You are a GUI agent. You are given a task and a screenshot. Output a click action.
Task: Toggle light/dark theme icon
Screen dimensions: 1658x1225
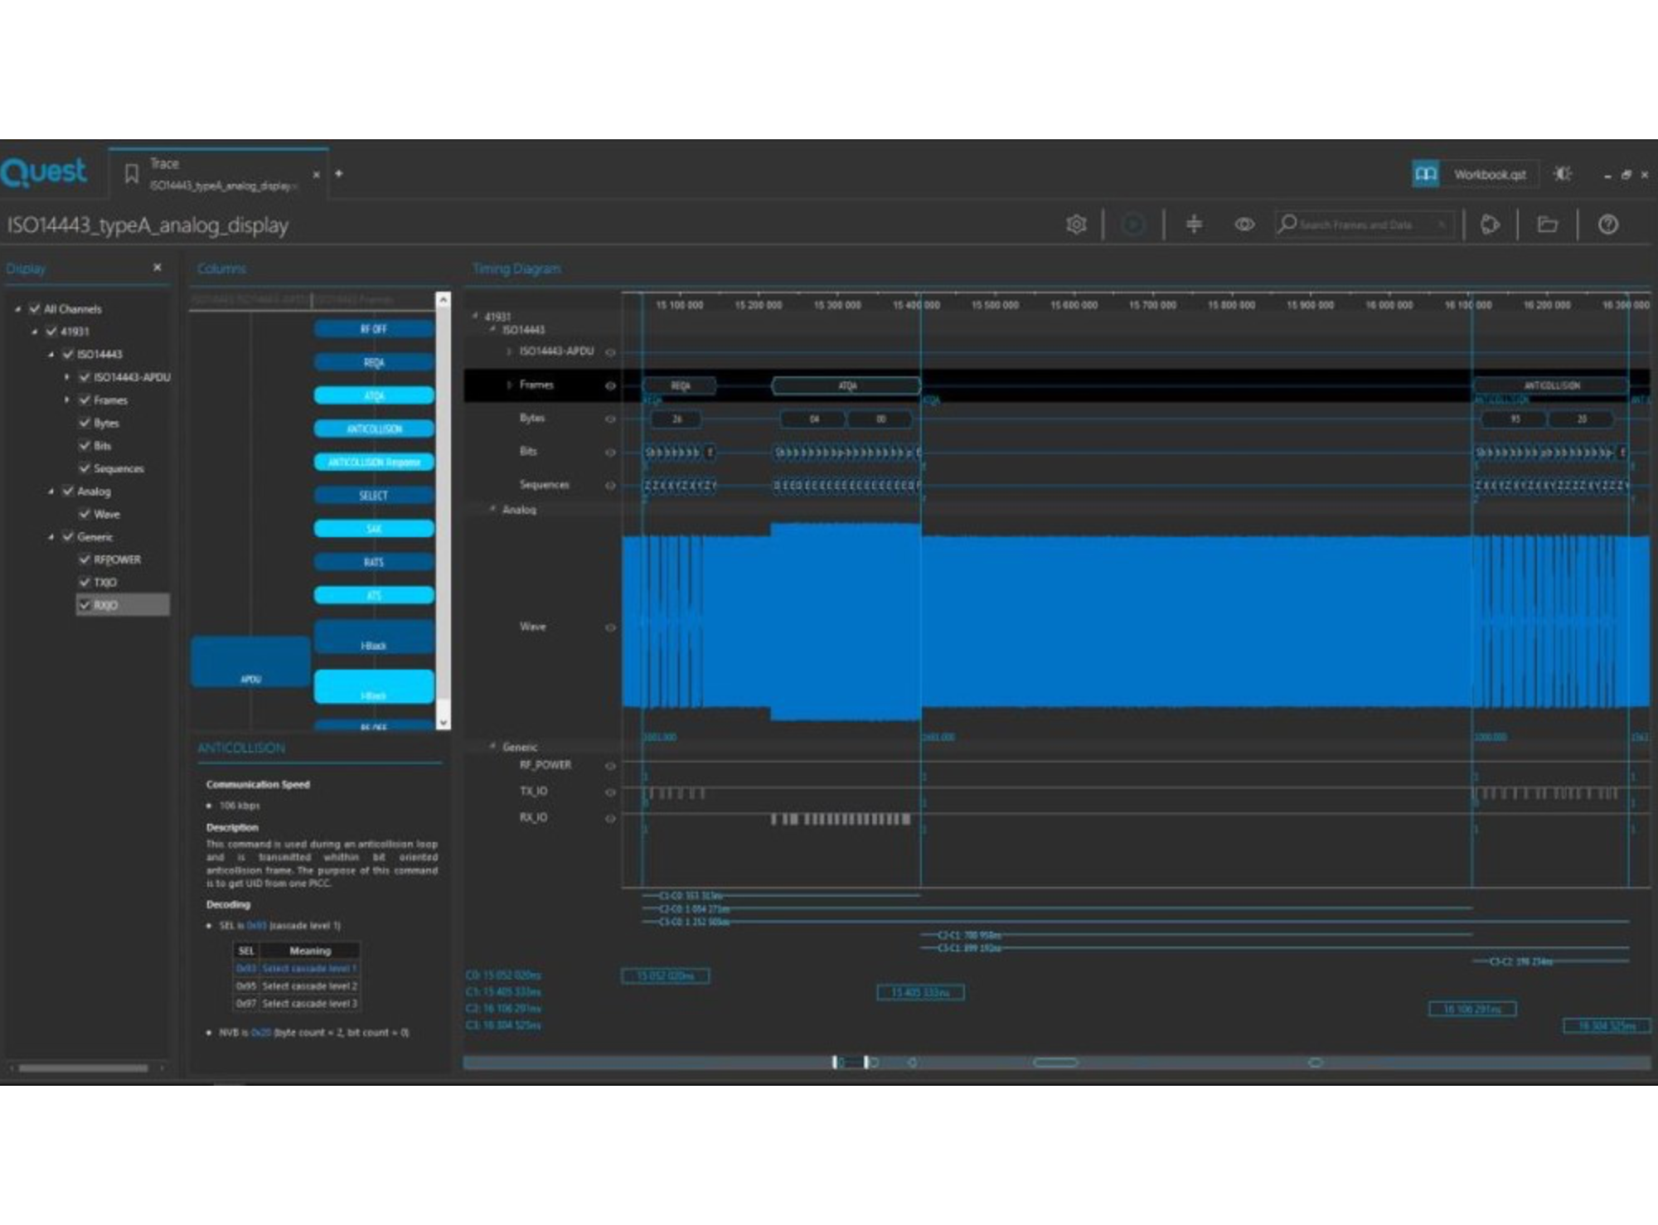1563,174
